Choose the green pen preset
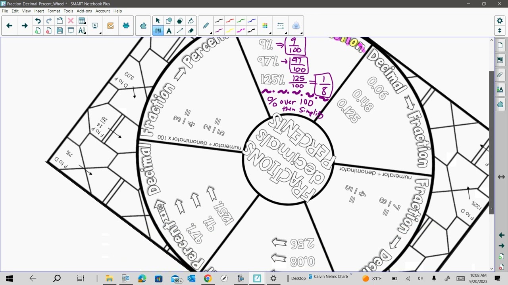The width and height of the screenshot is (508, 285). click(x=241, y=21)
